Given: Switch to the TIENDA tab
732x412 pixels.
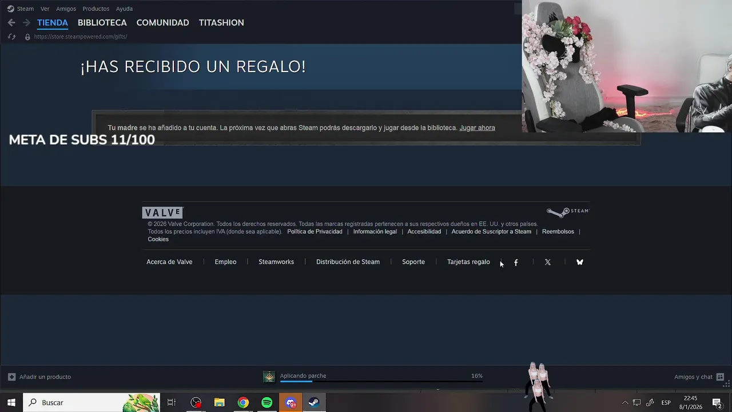Looking at the screenshot, I should pos(53,23).
